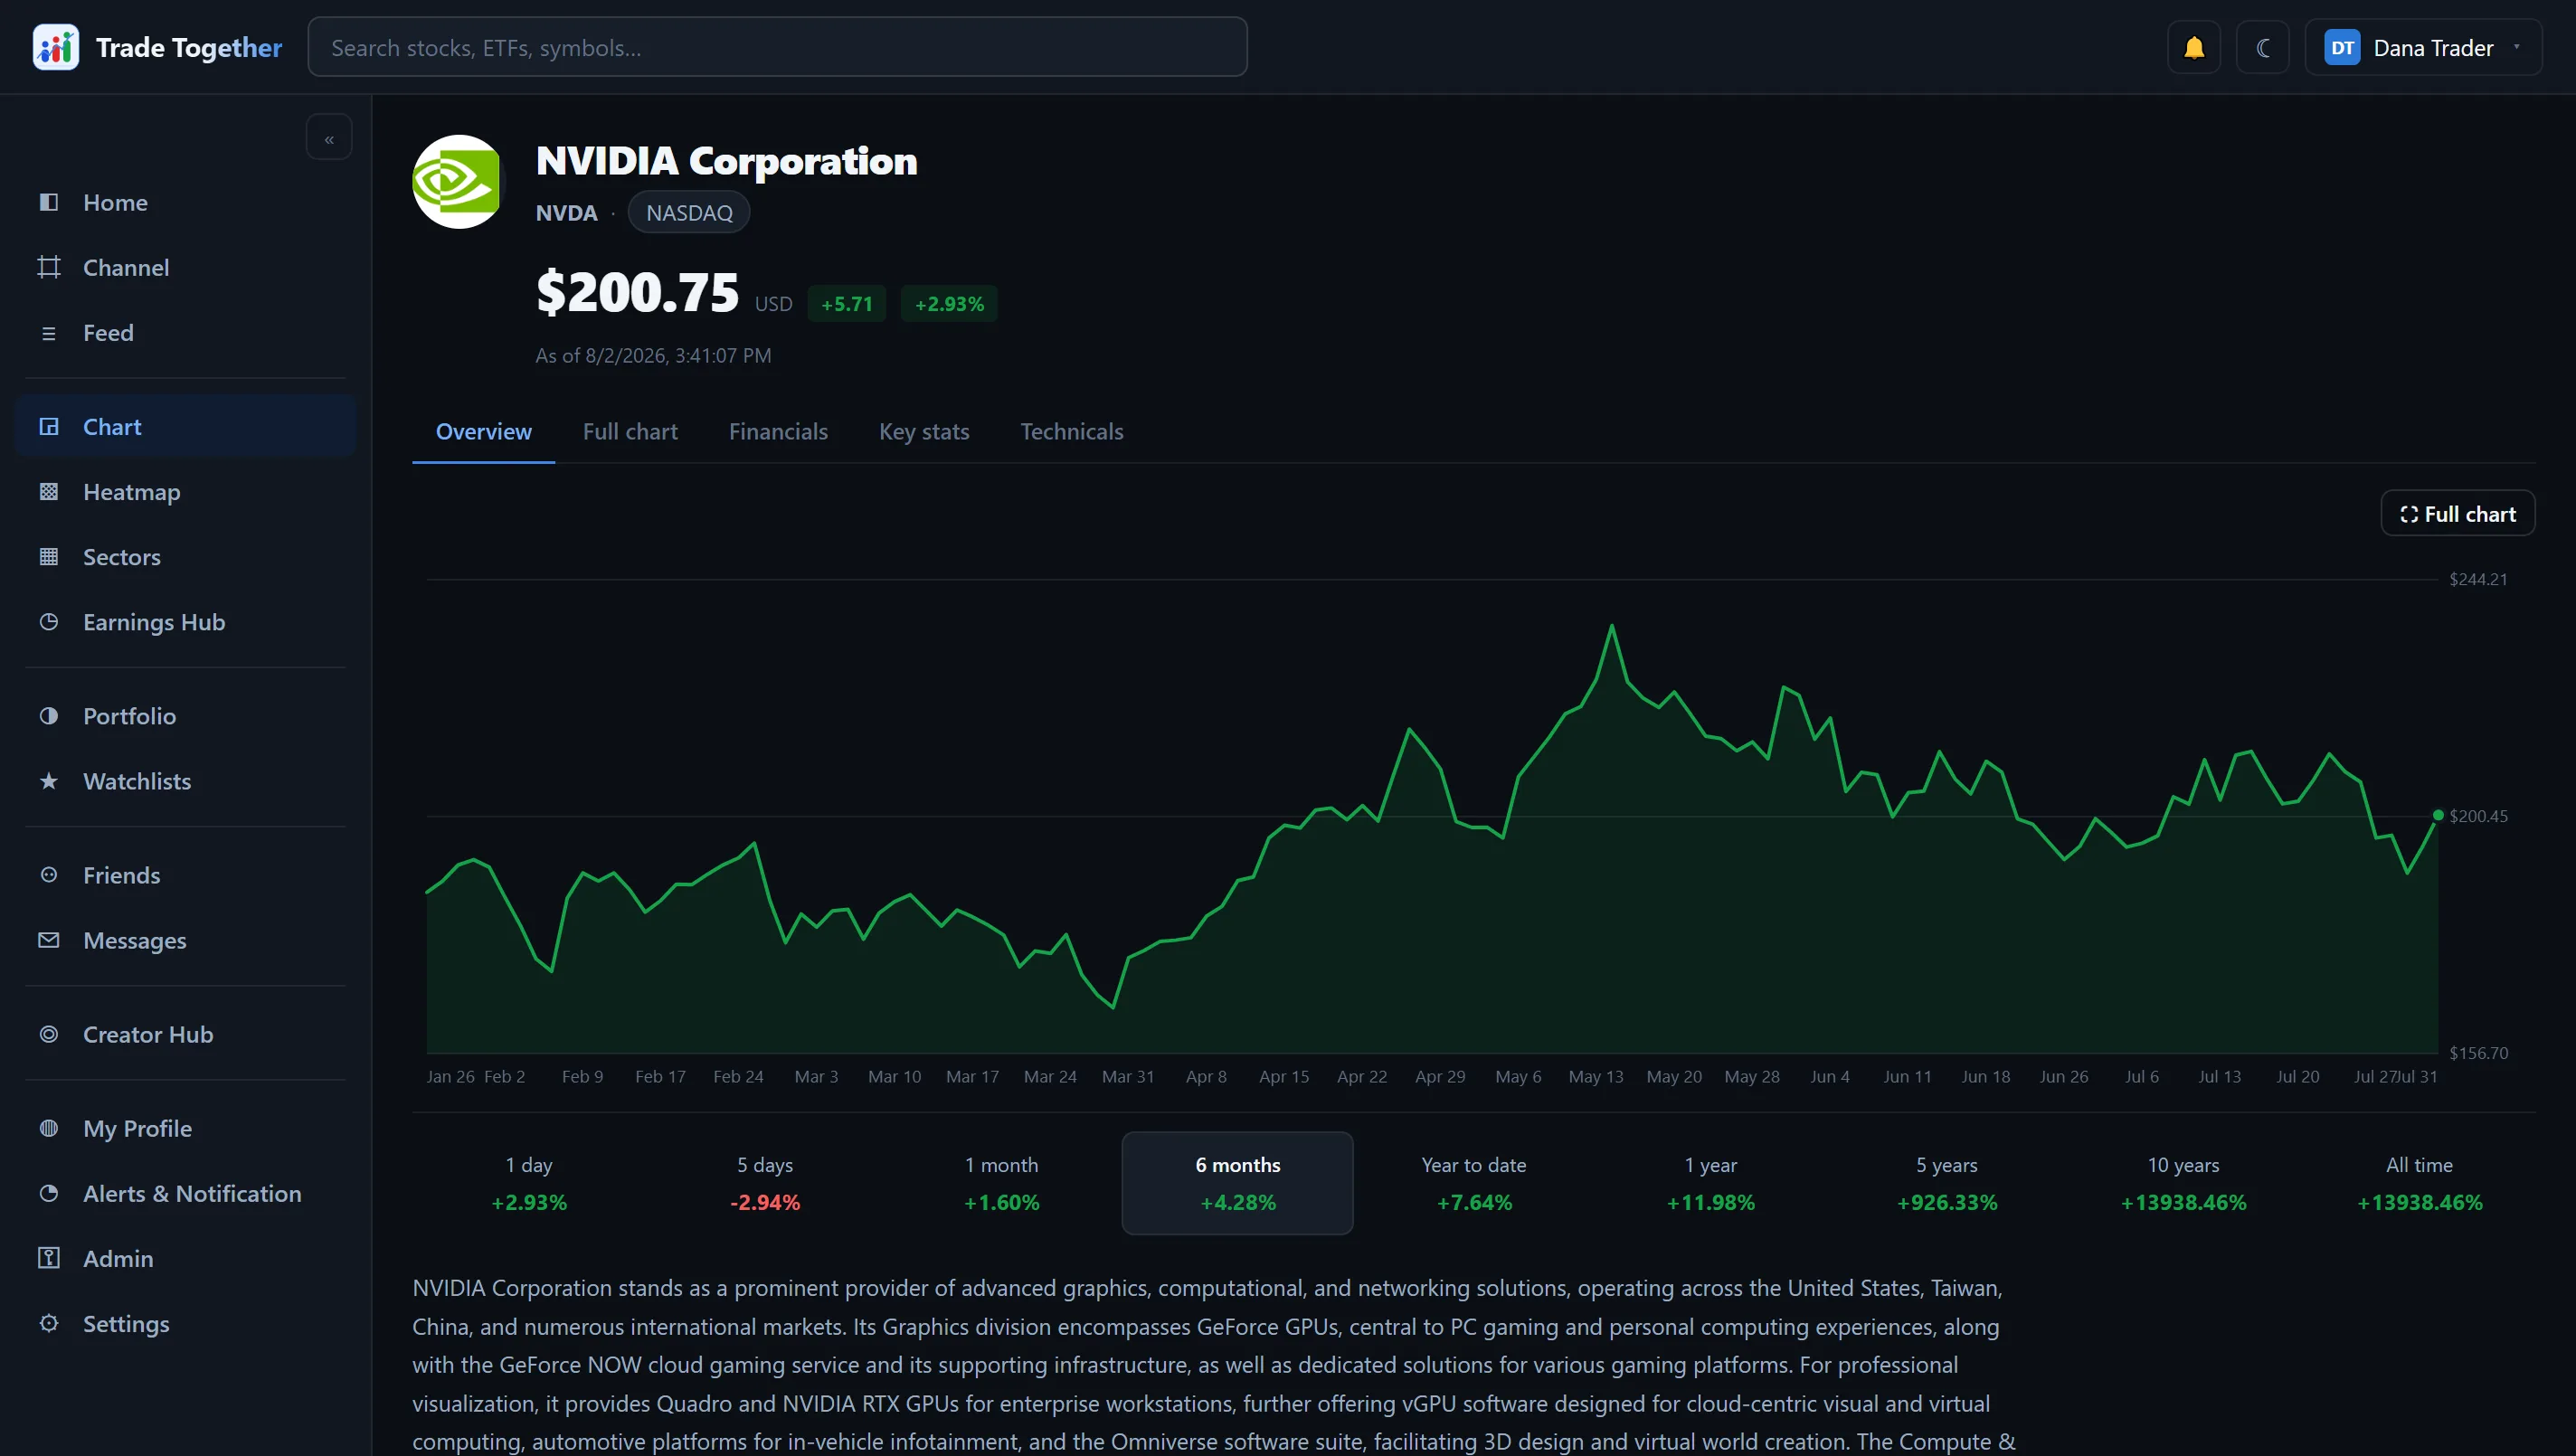Select the 5 days range
The width and height of the screenshot is (2576, 1456).
pos(765,1183)
